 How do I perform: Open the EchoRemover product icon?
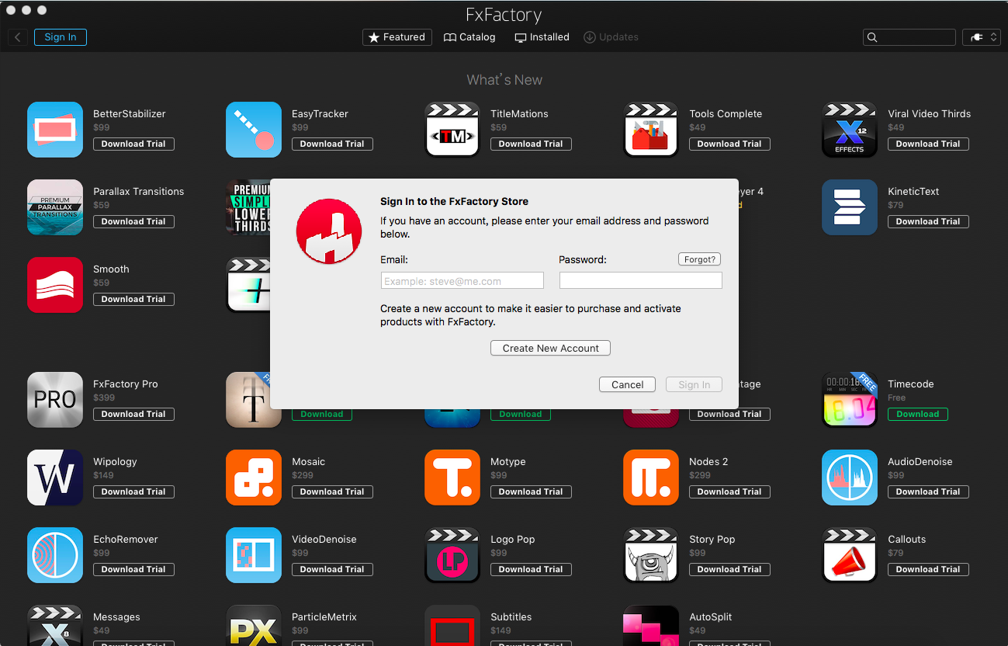[x=55, y=555]
